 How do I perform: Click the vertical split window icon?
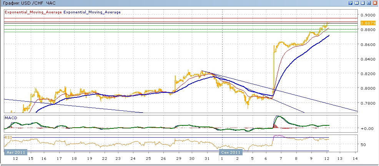357,3
